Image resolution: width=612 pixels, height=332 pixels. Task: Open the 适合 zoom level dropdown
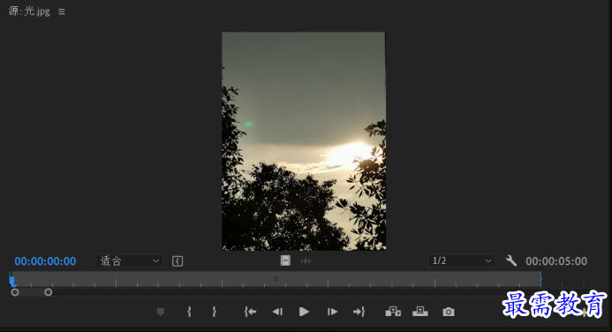pos(129,260)
